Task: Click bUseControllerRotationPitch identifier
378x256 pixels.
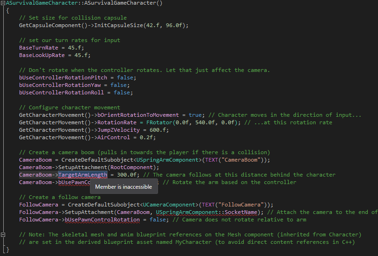Action: click(x=63, y=78)
